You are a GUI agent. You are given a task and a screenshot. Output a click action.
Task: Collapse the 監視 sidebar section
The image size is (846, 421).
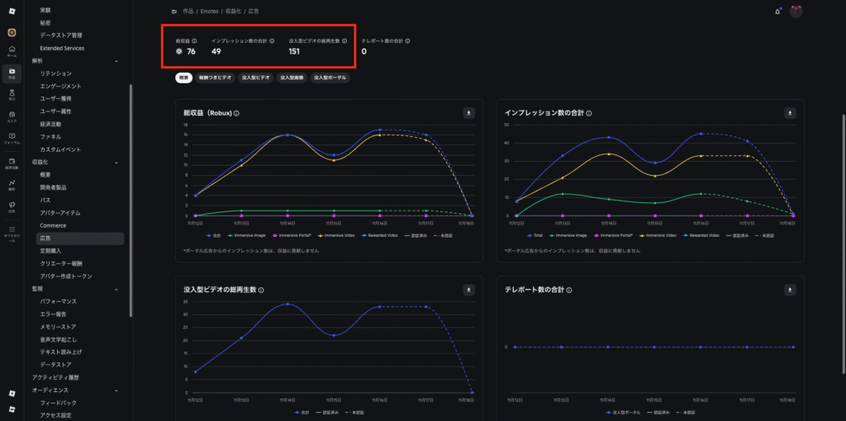(x=116, y=289)
